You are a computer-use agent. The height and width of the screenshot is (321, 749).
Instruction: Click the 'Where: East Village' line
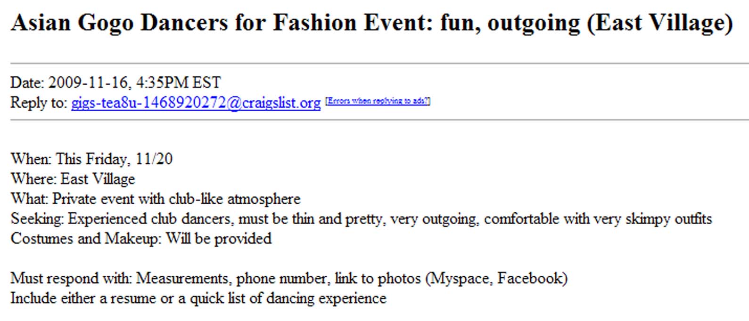coord(73,179)
